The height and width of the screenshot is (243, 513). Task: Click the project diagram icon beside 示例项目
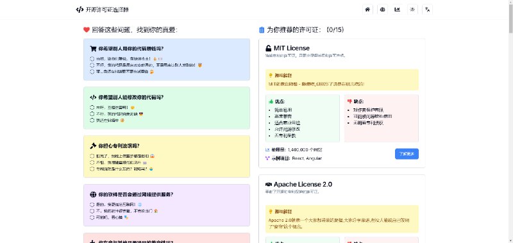pyautogui.click(x=267, y=158)
